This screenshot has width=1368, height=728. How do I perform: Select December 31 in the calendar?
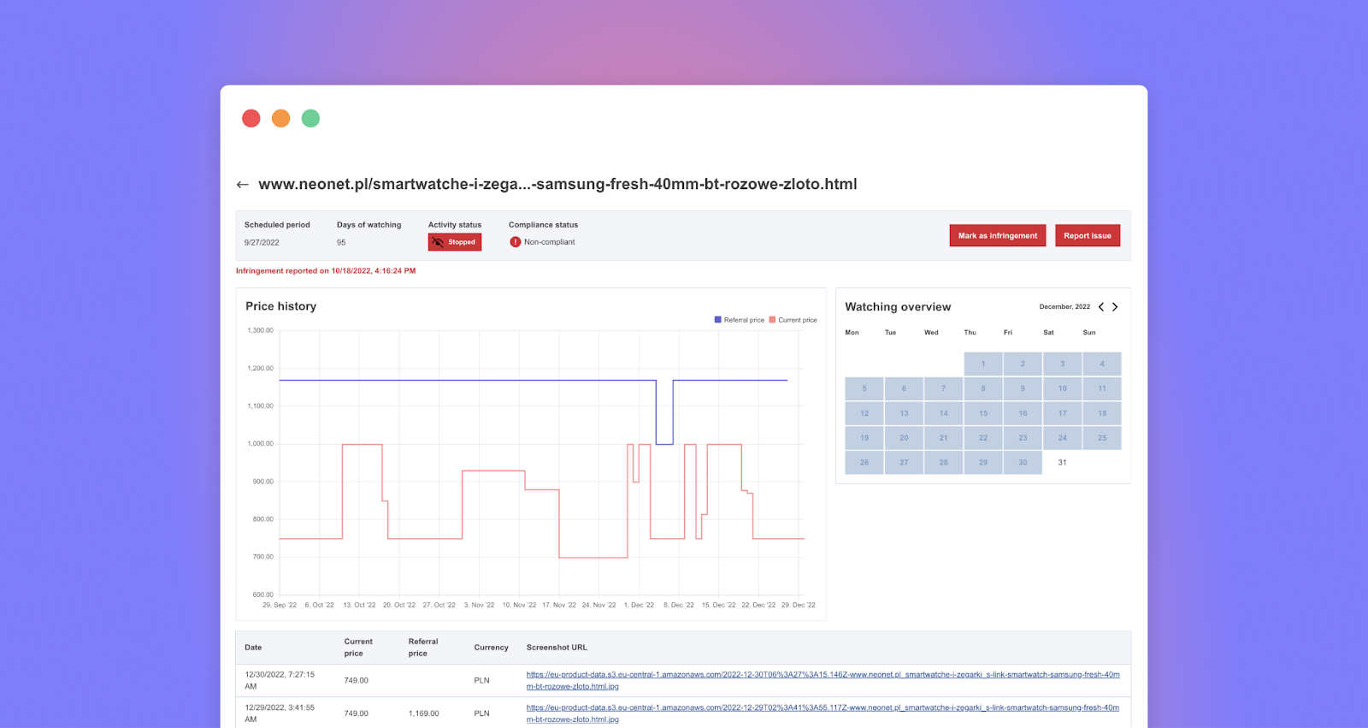(1063, 463)
